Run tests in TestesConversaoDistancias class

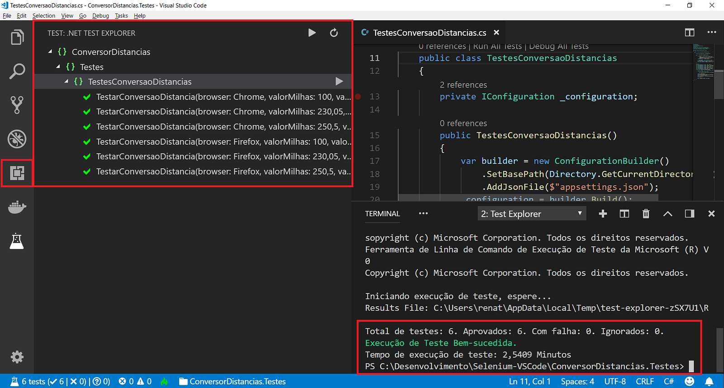coord(339,81)
